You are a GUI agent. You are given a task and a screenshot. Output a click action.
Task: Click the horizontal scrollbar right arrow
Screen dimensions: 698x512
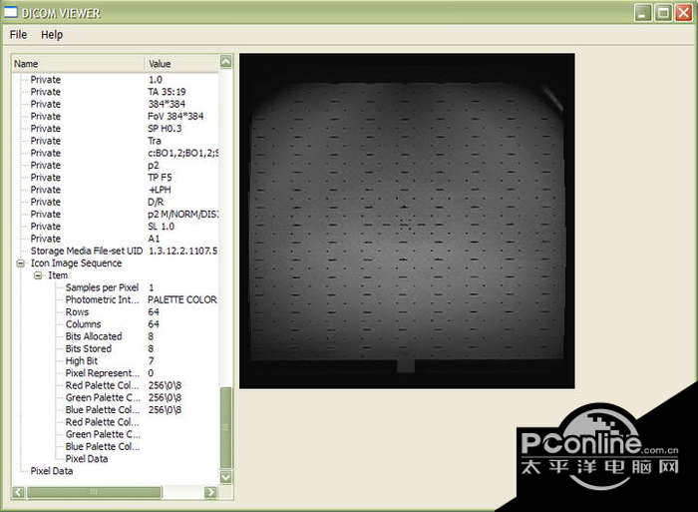tap(210, 492)
